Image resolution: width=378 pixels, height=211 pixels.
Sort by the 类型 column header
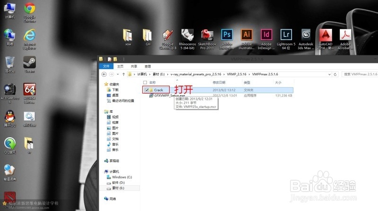247,82
